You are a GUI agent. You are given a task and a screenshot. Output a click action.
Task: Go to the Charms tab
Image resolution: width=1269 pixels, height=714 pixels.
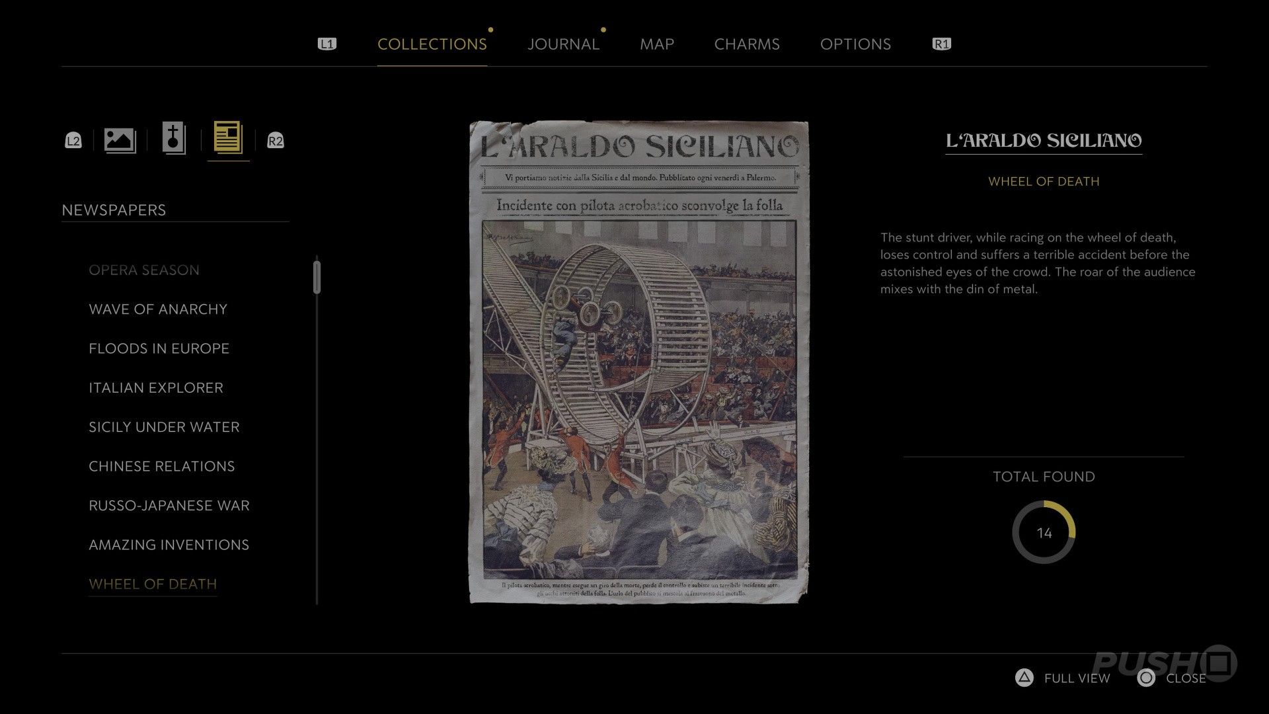[747, 44]
